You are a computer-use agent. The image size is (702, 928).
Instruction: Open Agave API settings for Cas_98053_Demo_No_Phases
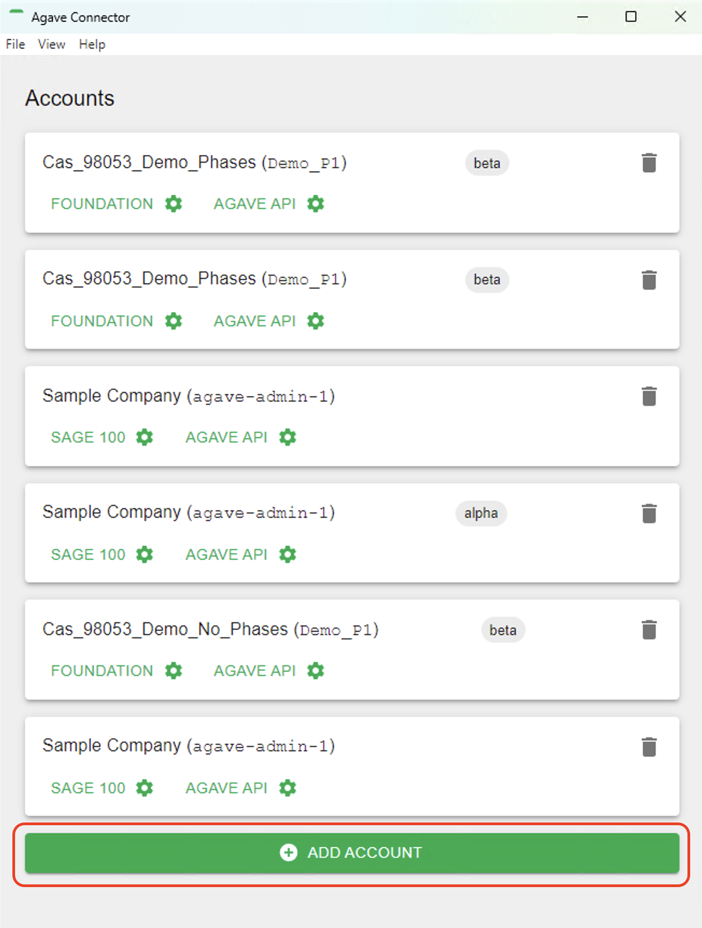[315, 671]
